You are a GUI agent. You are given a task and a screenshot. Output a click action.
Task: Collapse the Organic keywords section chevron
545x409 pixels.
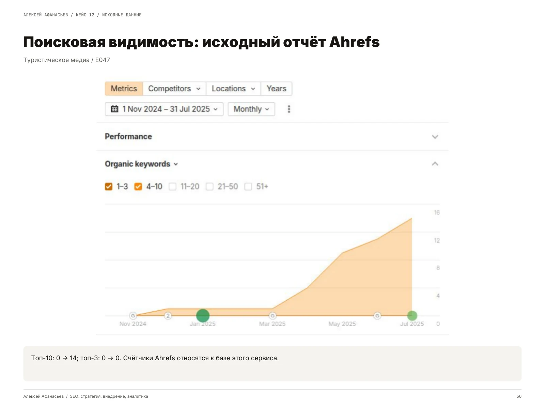[435, 164]
